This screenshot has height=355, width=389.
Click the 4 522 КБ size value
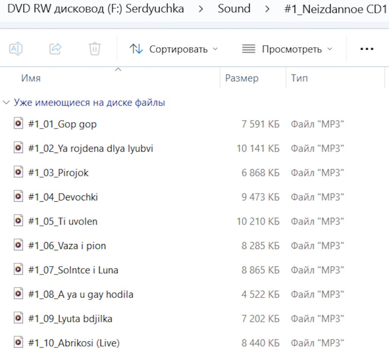coord(261,294)
